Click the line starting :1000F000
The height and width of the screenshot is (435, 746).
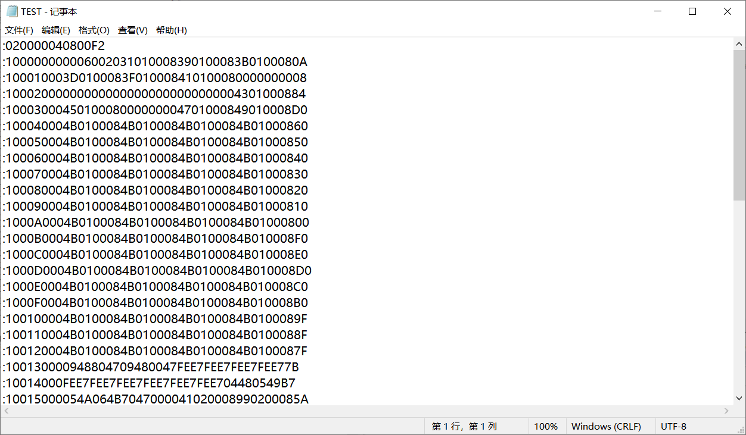[156, 303]
